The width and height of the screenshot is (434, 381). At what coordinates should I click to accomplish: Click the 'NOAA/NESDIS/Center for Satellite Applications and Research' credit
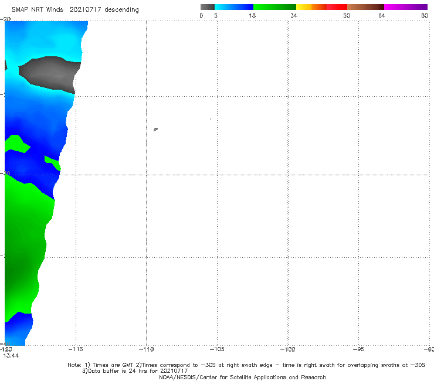[x=242, y=377]
